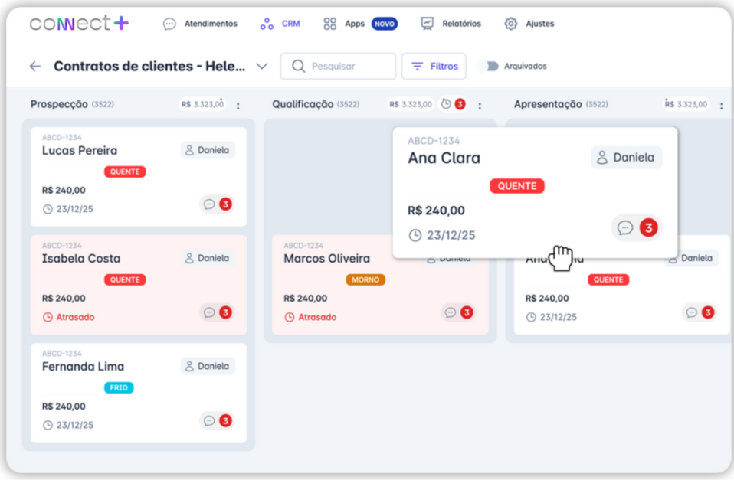
Task: Expand the Contratos de clientes pipeline dropdown
Action: 261,67
